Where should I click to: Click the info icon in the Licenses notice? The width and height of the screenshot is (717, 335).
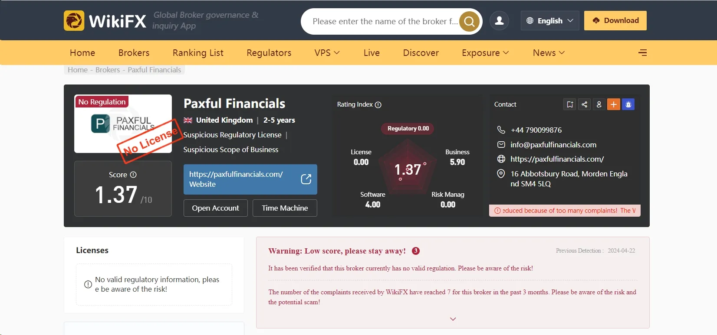click(x=88, y=285)
